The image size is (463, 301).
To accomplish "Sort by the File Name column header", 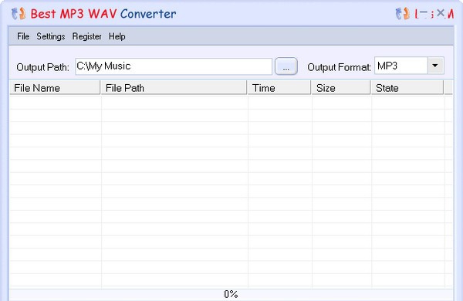I will [x=55, y=88].
